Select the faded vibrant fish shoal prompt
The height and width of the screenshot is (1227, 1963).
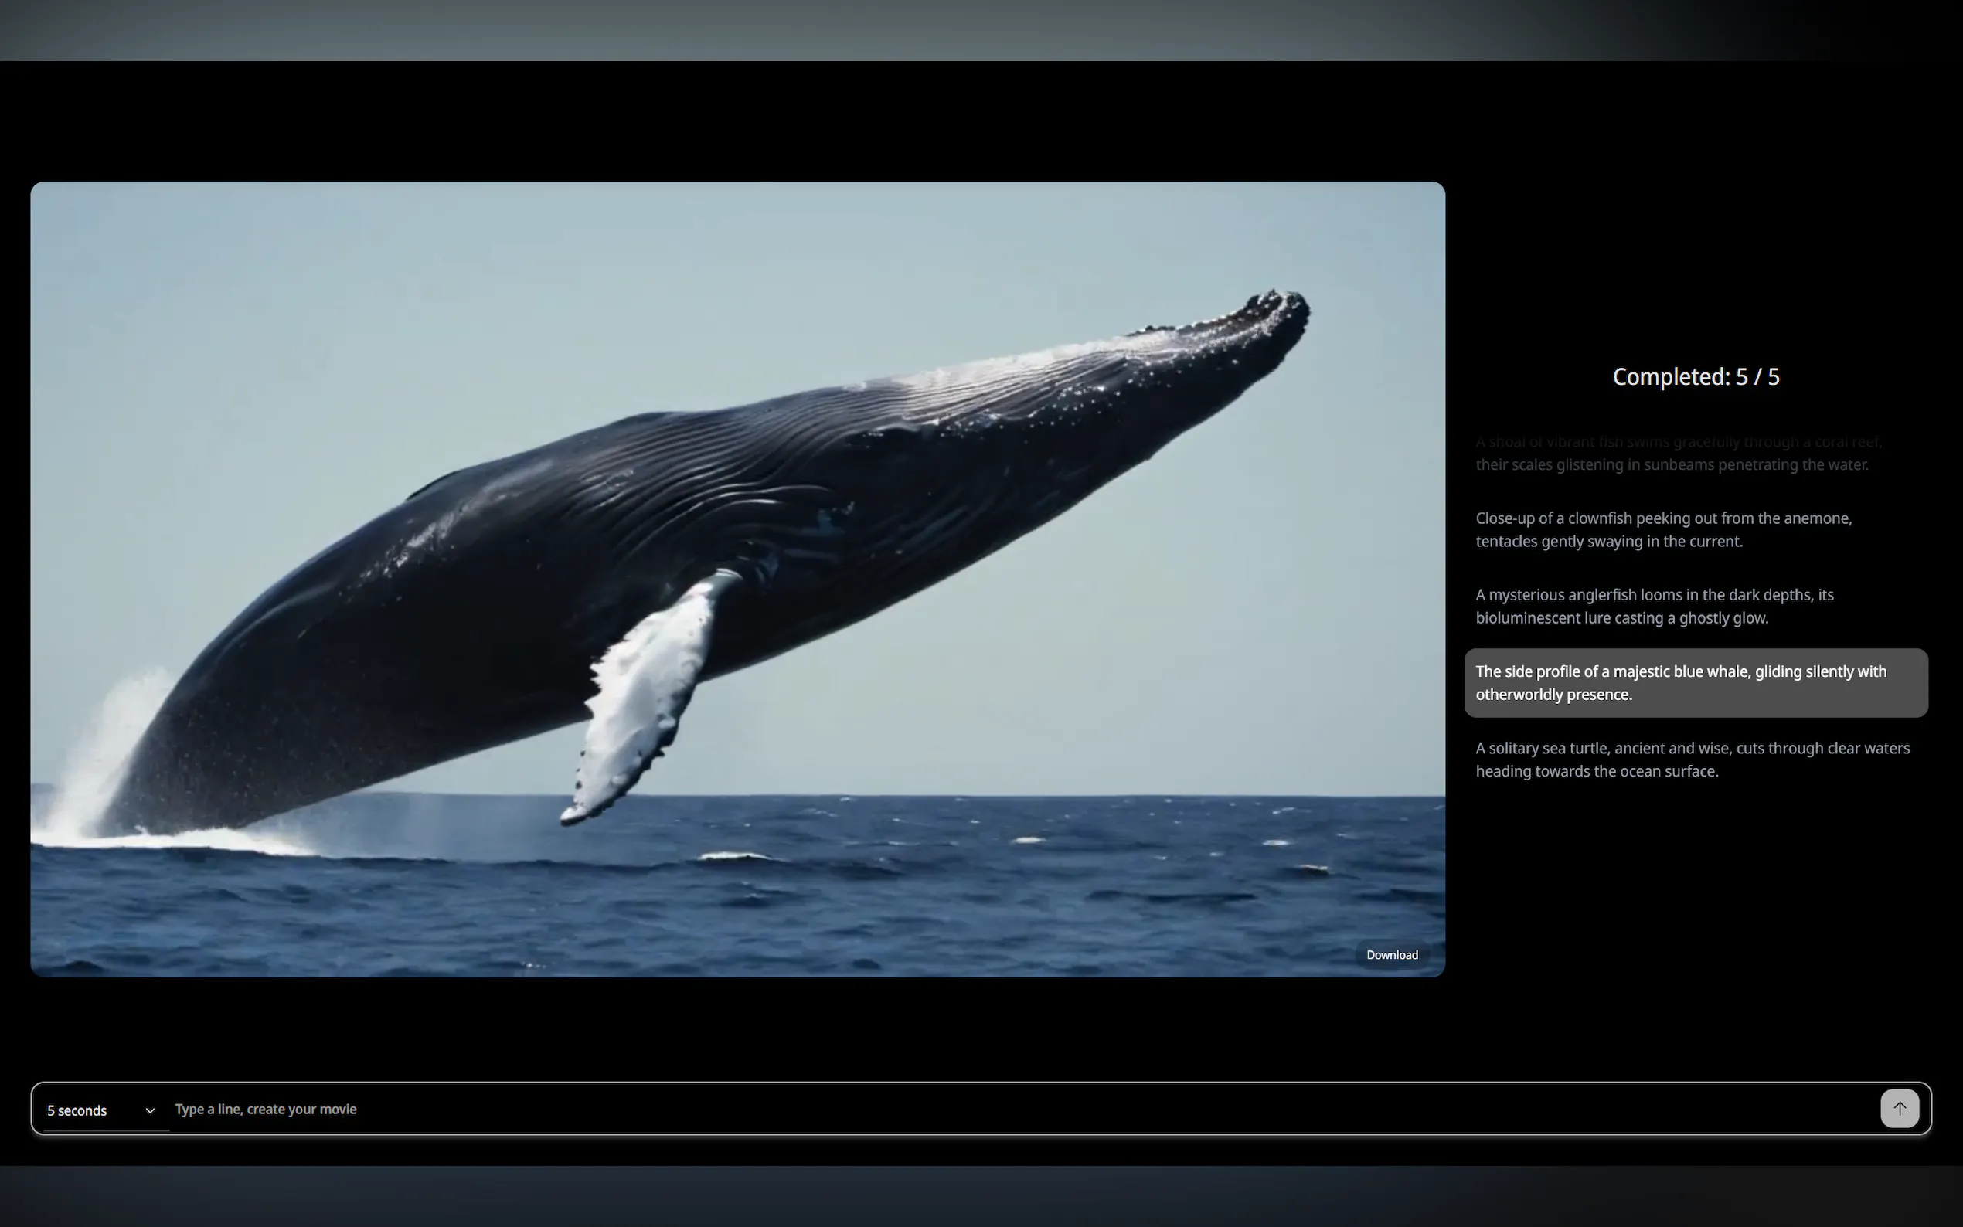(x=1677, y=453)
